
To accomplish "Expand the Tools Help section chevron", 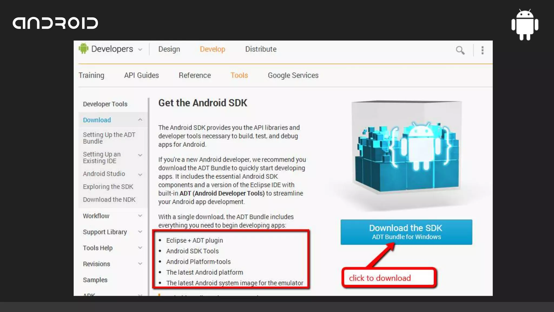I will coord(140,248).
